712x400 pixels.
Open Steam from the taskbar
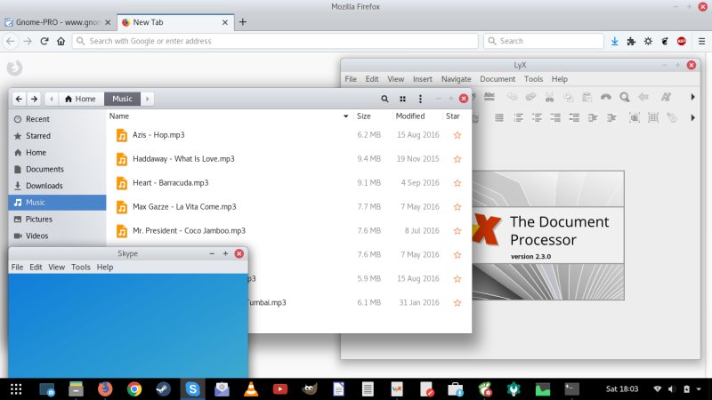[164, 389]
